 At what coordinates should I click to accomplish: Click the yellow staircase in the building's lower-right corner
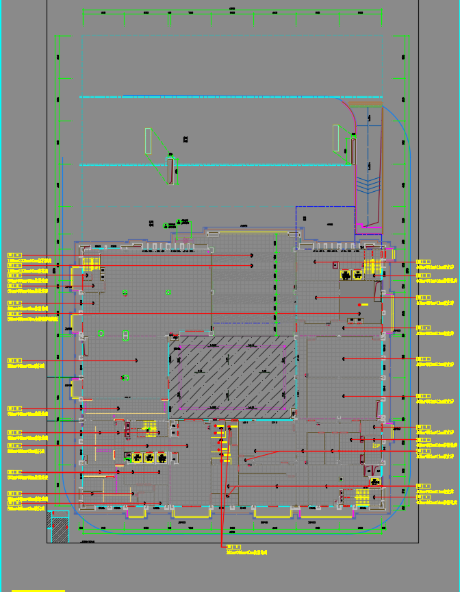pyautogui.click(x=362, y=497)
